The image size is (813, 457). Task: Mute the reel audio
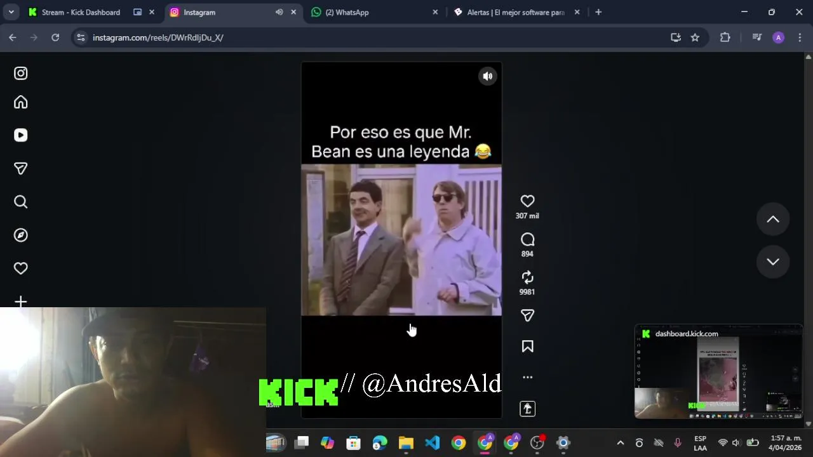tap(487, 76)
